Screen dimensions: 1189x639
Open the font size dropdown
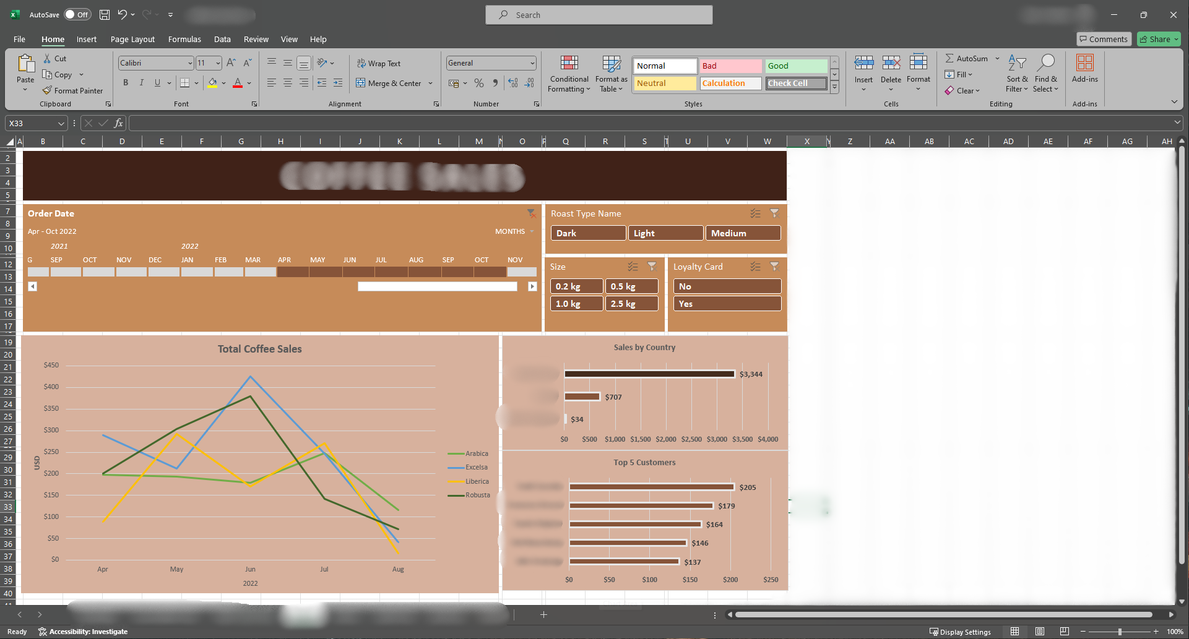click(218, 63)
